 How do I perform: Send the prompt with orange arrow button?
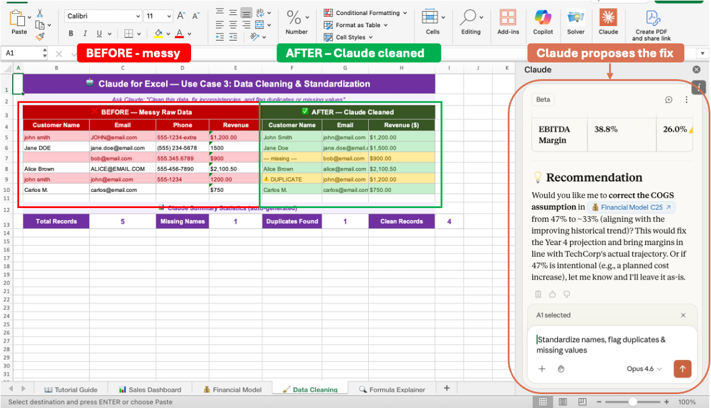(x=683, y=369)
